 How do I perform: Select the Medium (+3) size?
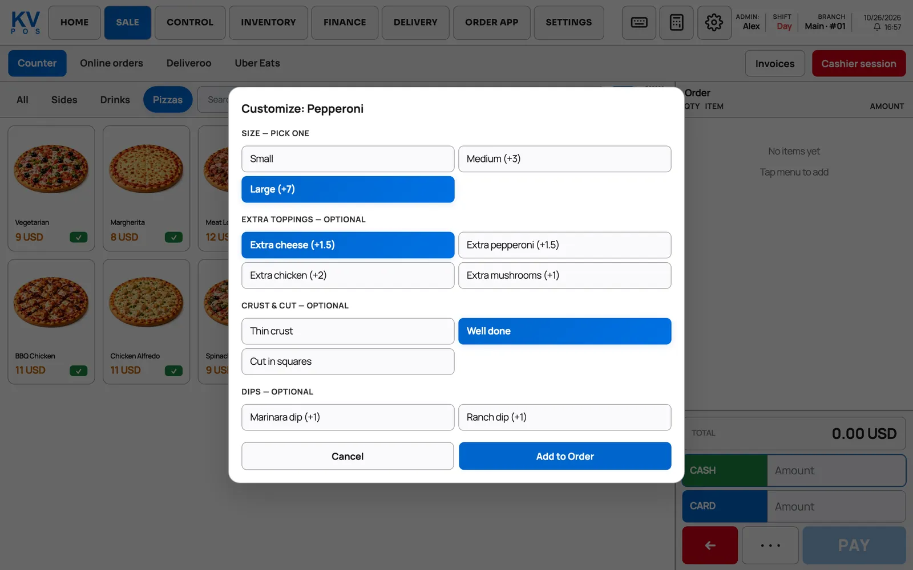point(565,159)
